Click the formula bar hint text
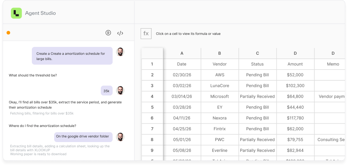348x166 pixels. click(188, 34)
